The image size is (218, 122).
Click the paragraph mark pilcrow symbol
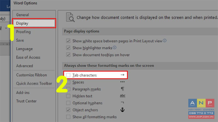pyautogui.click(x=122, y=89)
